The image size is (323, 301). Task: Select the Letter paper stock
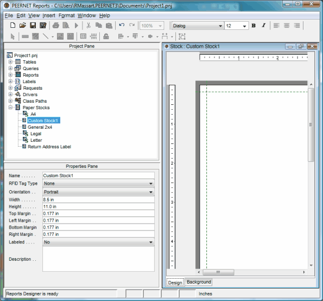tap(36, 140)
